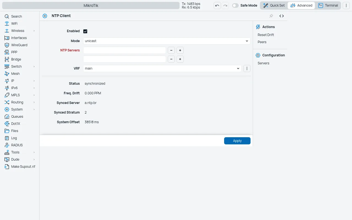Open the Mode unicast dropdown

pos(167,41)
